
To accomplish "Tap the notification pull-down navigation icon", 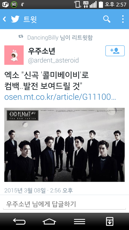I will pos(110,221).
